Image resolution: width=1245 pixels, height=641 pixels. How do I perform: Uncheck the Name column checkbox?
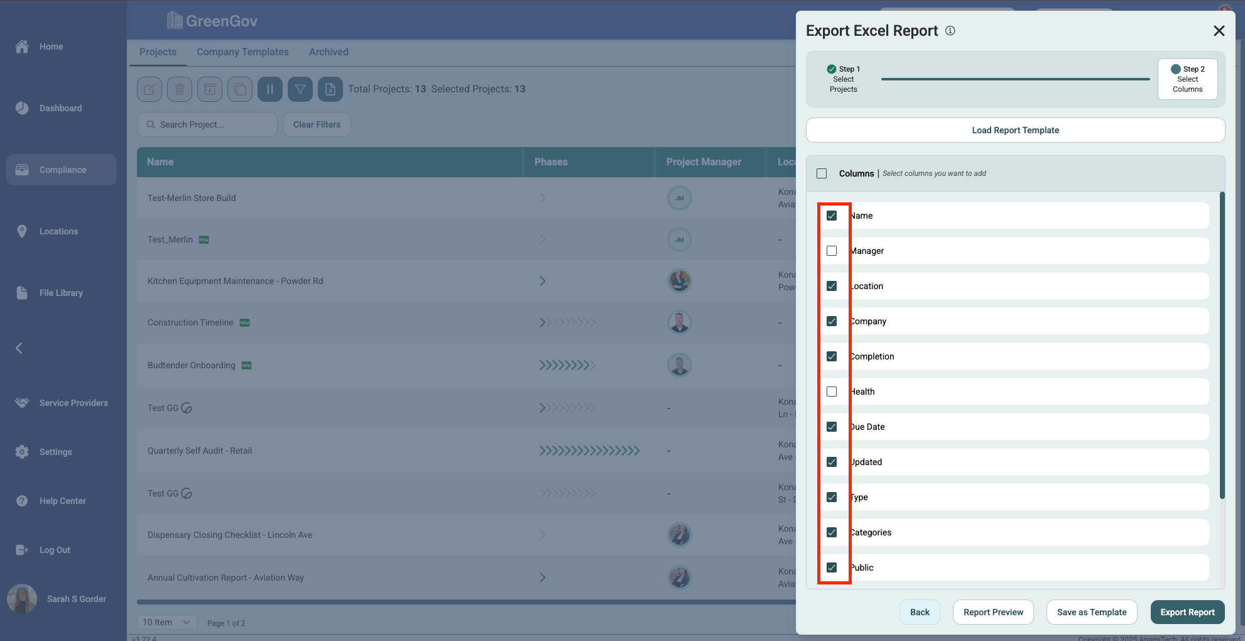832,216
